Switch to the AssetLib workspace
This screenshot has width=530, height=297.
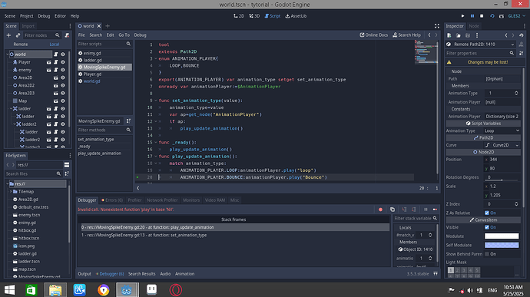point(296,16)
